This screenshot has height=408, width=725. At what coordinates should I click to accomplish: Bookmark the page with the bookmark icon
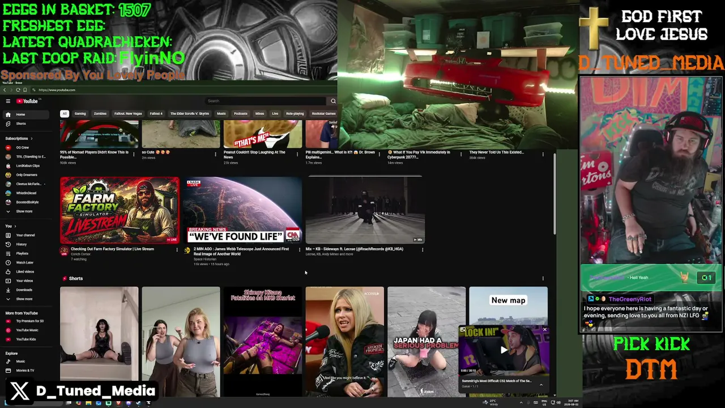click(x=25, y=90)
